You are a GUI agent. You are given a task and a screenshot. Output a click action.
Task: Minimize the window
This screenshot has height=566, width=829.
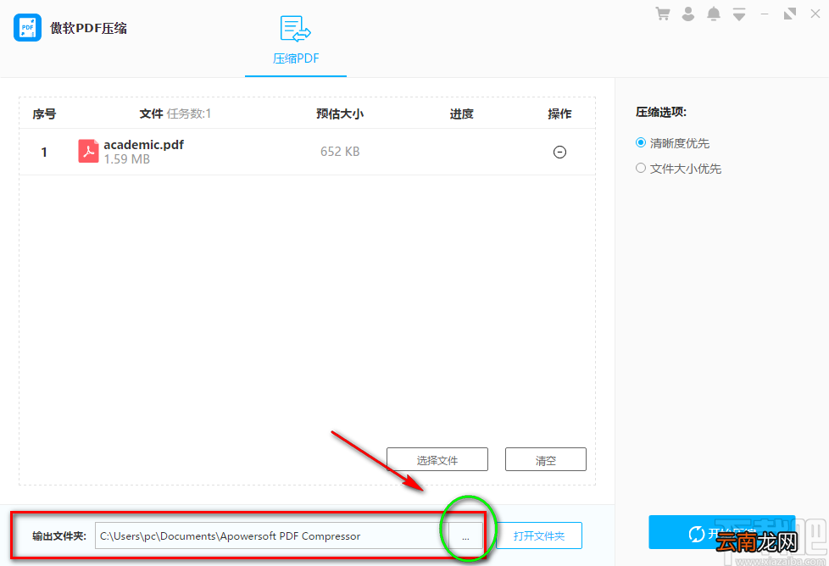765,14
